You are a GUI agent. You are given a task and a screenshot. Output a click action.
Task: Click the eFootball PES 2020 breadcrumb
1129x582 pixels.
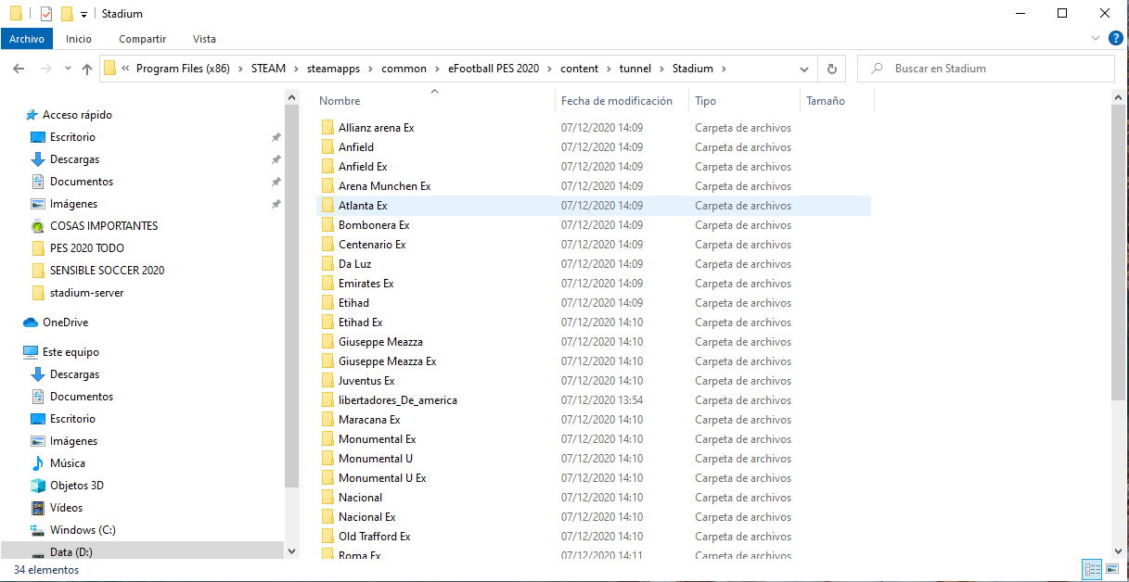tap(493, 69)
